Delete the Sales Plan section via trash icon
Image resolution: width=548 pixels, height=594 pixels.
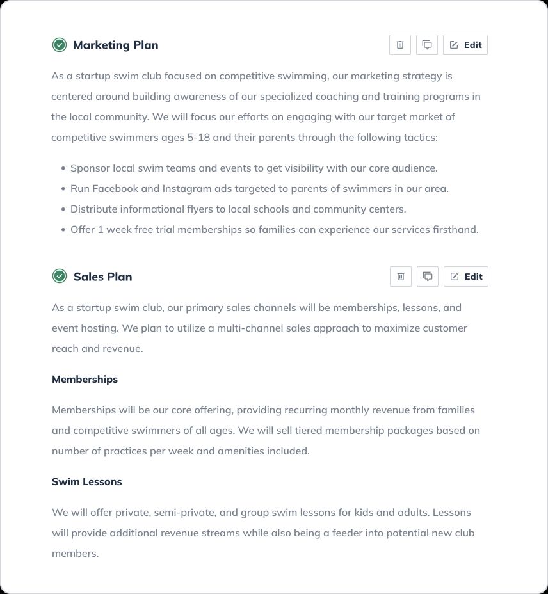[x=401, y=277]
